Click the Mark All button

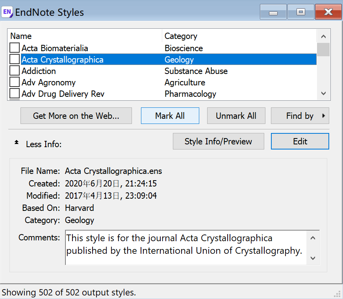pyautogui.click(x=170, y=116)
